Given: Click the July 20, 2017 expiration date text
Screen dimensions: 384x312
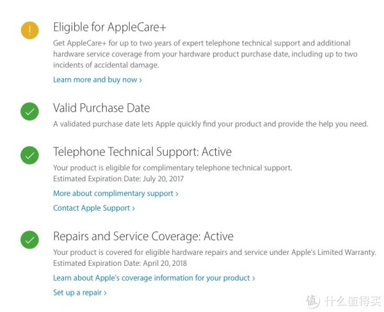Looking at the screenshot, I should pos(163,179).
